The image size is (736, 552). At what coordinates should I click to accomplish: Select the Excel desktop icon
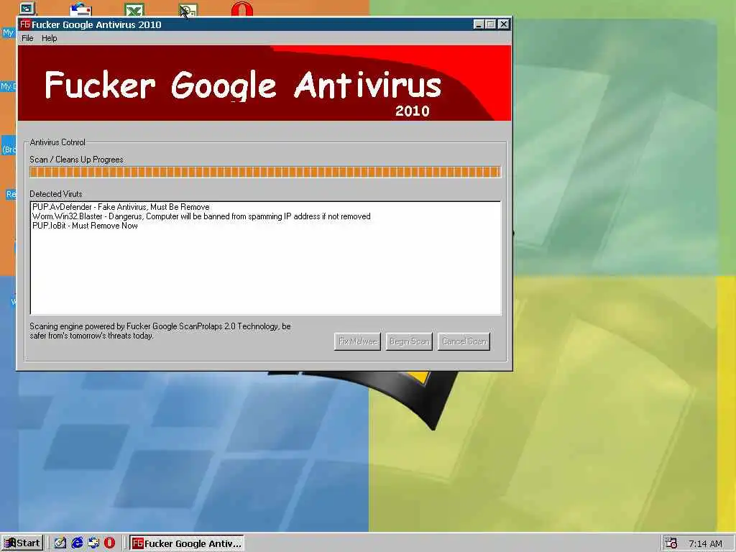134,9
